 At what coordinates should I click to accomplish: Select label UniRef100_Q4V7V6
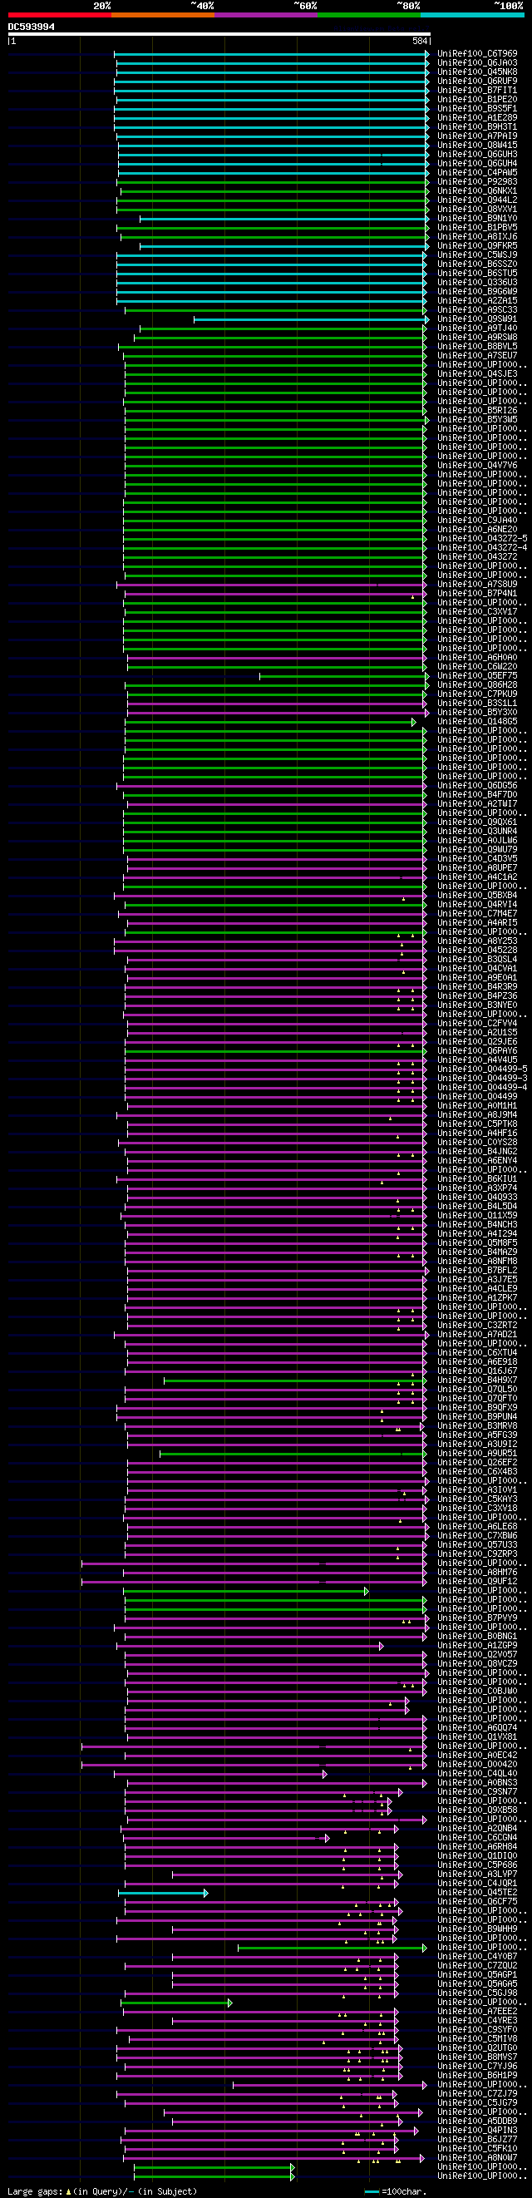coord(477,466)
